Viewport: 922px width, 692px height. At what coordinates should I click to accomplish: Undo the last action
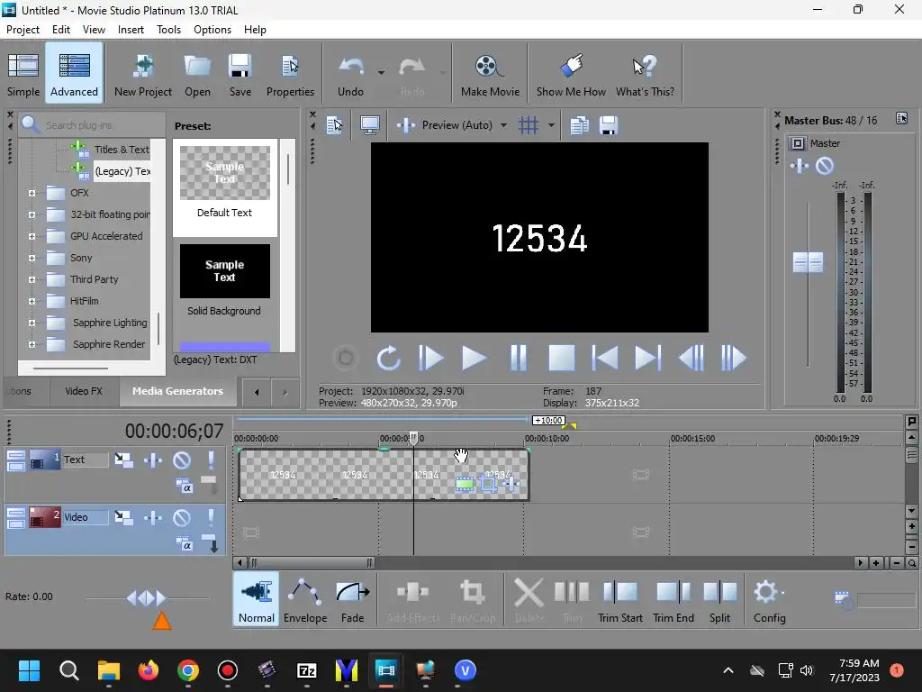tap(350, 74)
